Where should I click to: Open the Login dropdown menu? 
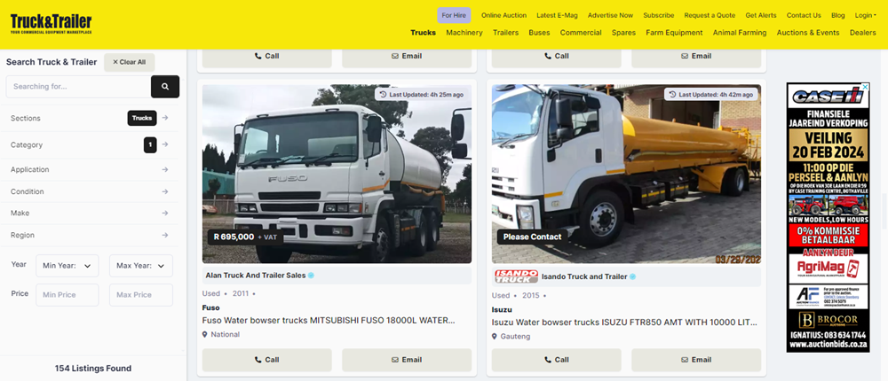click(865, 15)
